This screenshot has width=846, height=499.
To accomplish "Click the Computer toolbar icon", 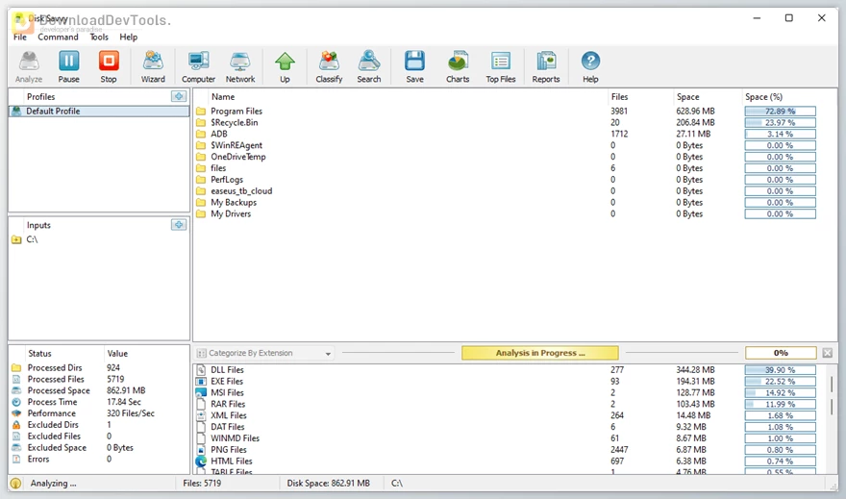I will pos(199,67).
